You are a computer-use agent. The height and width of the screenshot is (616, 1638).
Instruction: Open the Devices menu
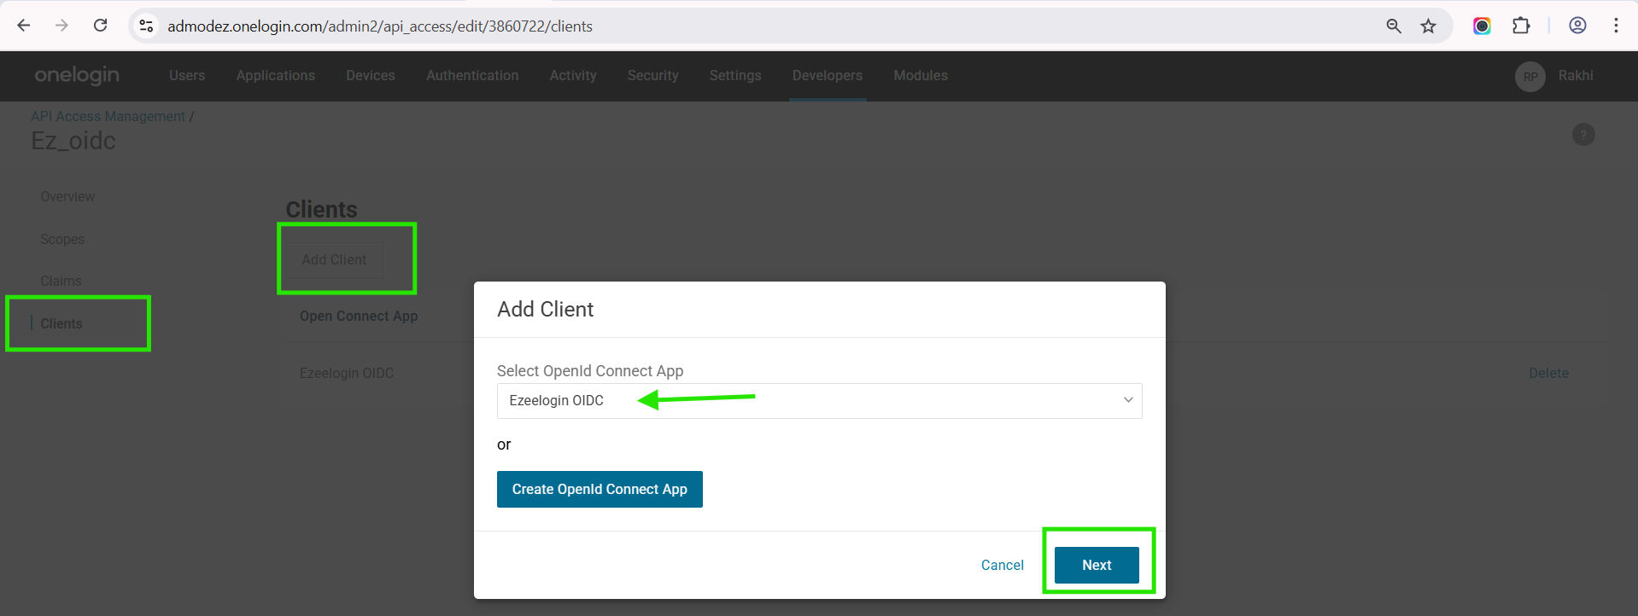tap(371, 75)
